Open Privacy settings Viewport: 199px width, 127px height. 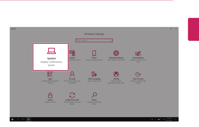[x=50, y=98]
